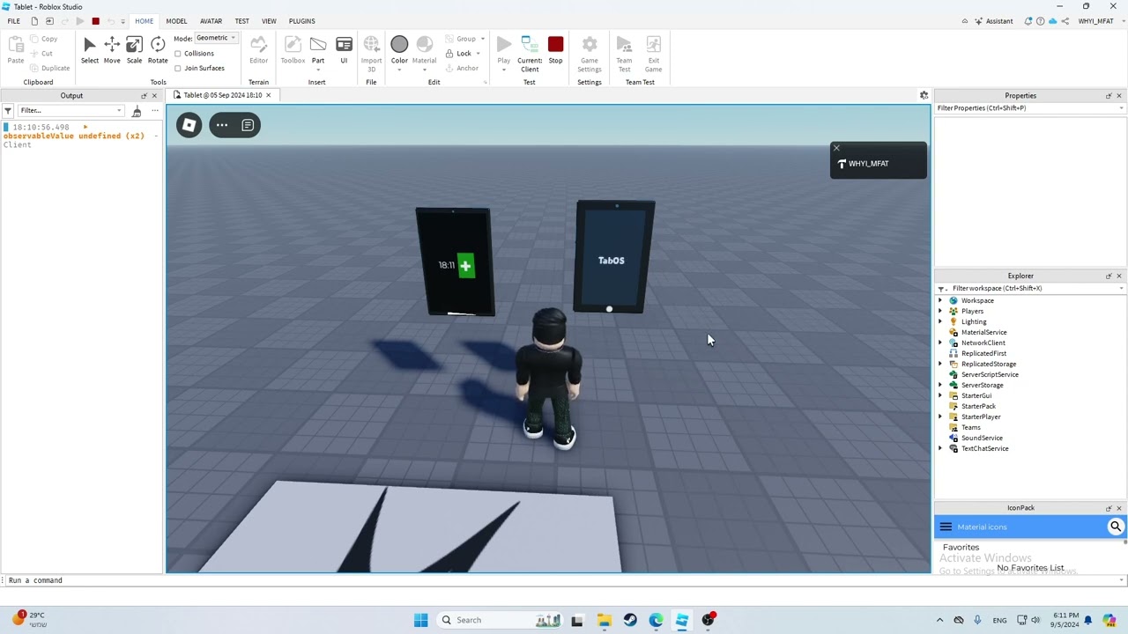Image resolution: width=1128 pixels, height=634 pixels.
Task: Expand the Players node
Action: 939,312
